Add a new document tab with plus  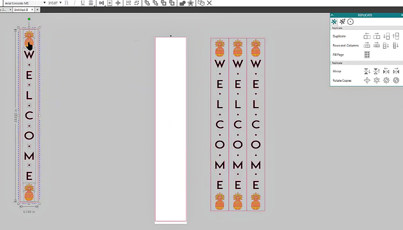(37, 10)
